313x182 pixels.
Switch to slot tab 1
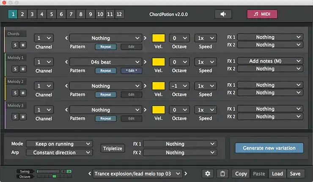click(13, 14)
